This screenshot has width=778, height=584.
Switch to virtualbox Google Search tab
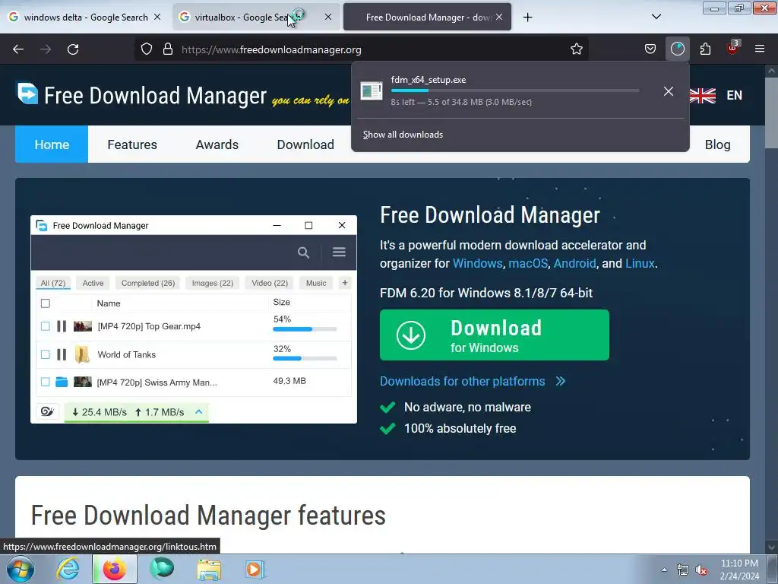[257, 17]
